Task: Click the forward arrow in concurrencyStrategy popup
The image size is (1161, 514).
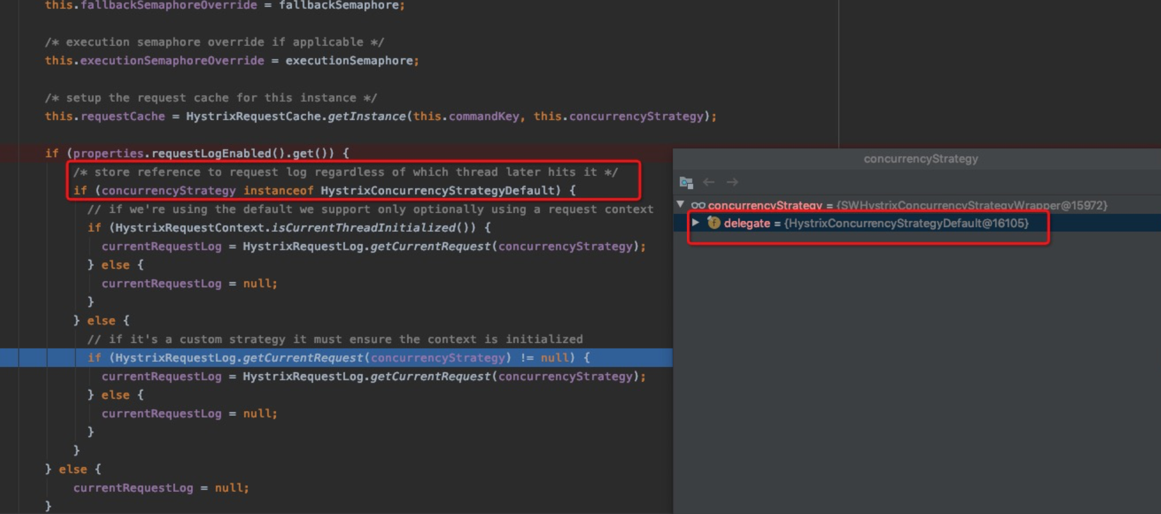Action: tap(732, 182)
